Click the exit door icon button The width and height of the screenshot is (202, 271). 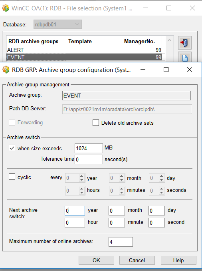185,43
